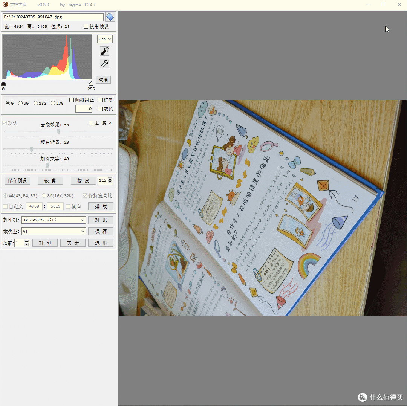Open the 纸类型 paper type dropdown
The width and height of the screenshot is (407, 406).
[x=54, y=231]
